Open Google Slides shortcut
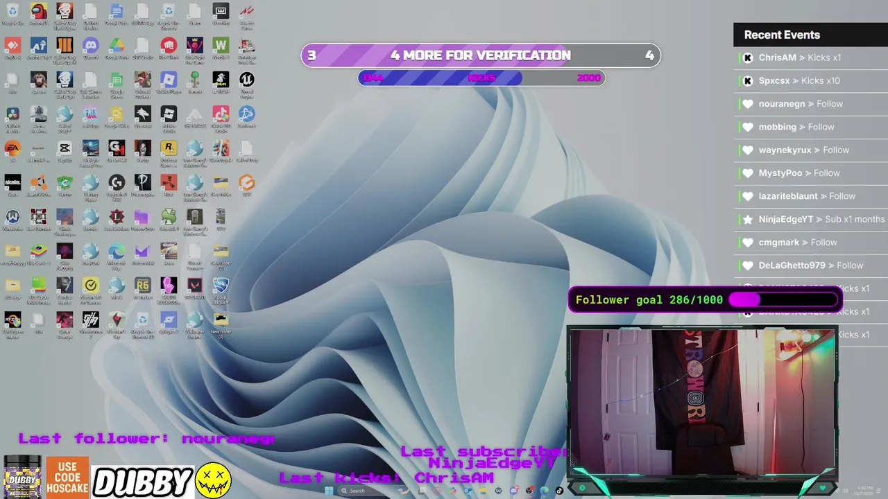 pyautogui.click(x=117, y=119)
